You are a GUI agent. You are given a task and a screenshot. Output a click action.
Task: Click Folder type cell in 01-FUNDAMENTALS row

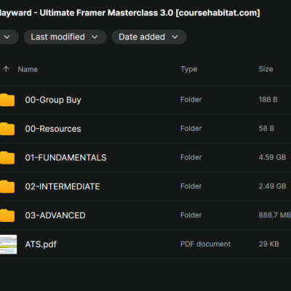(191, 157)
